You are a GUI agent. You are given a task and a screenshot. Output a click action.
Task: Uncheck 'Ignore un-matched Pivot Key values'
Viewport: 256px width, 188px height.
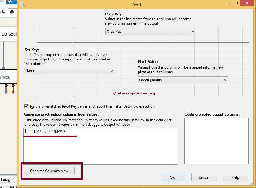27,106
